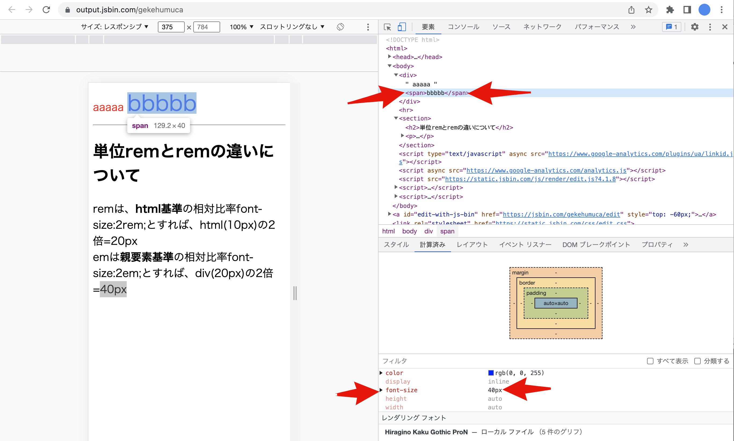The width and height of the screenshot is (734, 441).
Task: Collapse the body element node
Action: 390,66
